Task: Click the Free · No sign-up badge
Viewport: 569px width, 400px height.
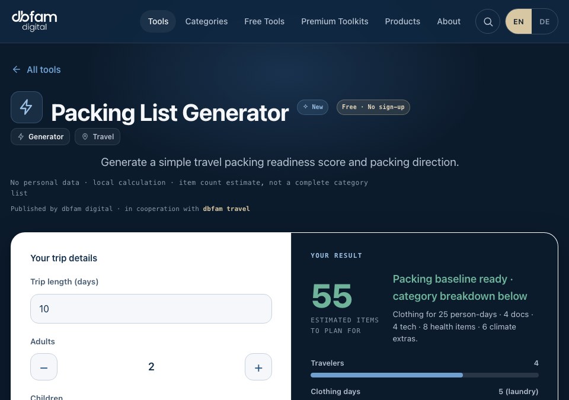Action: pyautogui.click(x=373, y=107)
